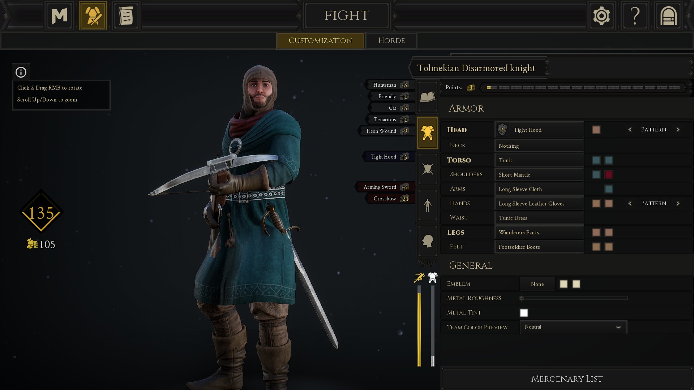Switch to the Horde tab
694x390 pixels.
[x=391, y=40]
